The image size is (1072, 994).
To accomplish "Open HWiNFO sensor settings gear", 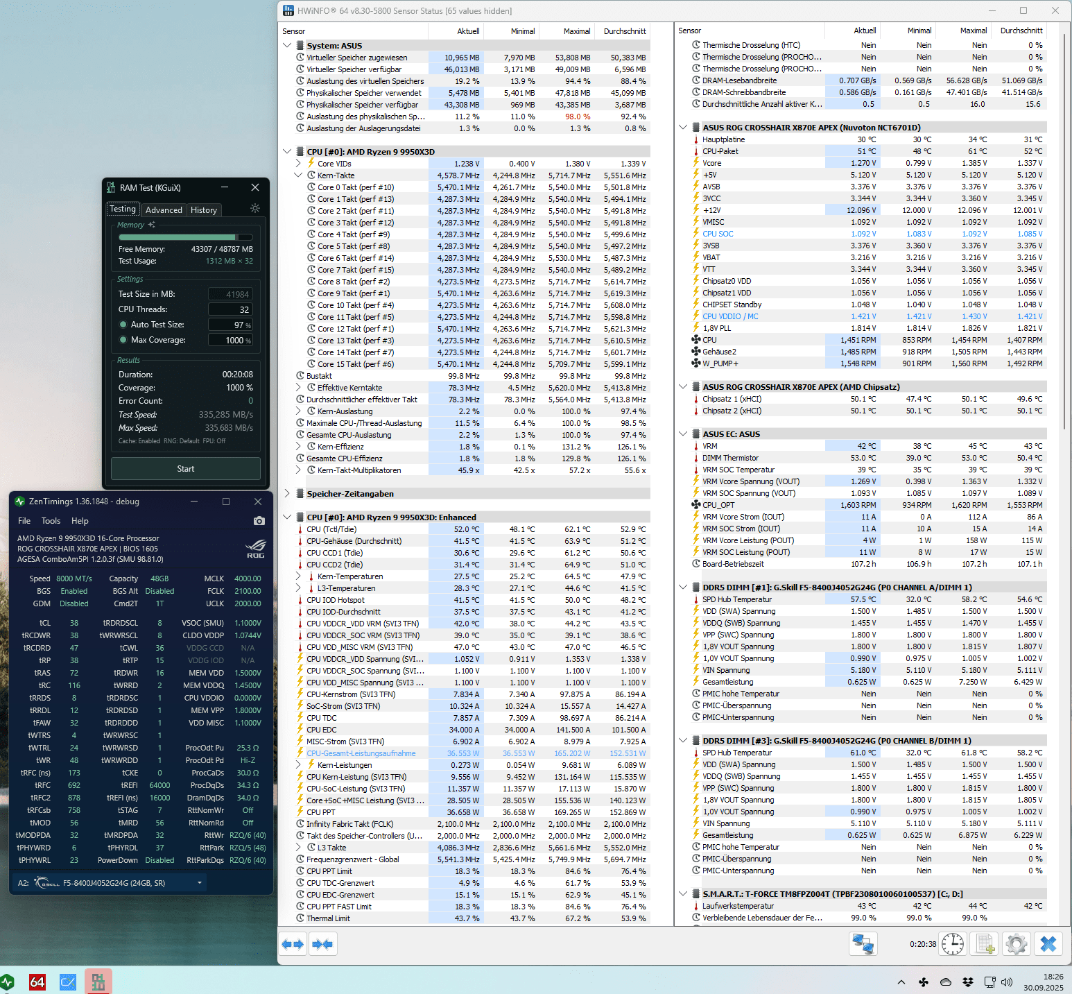I will coord(1017,944).
